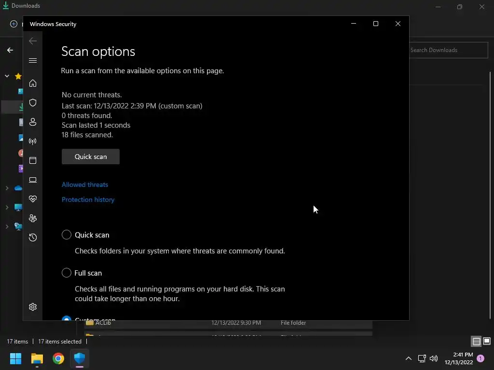Toggle the hamburger navigation menu
Image resolution: width=494 pixels, height=370 pixels.
33,60
